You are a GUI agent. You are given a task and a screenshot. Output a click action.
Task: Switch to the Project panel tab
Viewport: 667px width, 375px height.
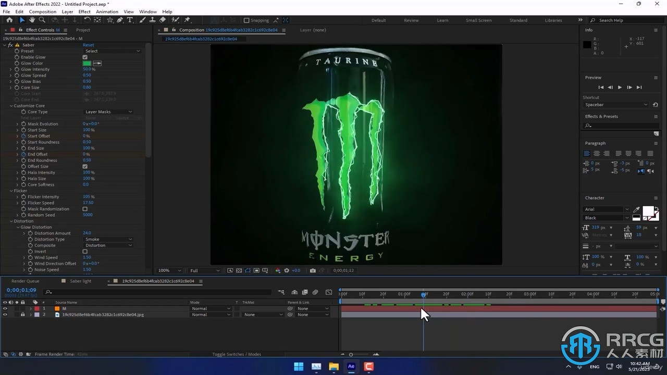tap(83, 30)
